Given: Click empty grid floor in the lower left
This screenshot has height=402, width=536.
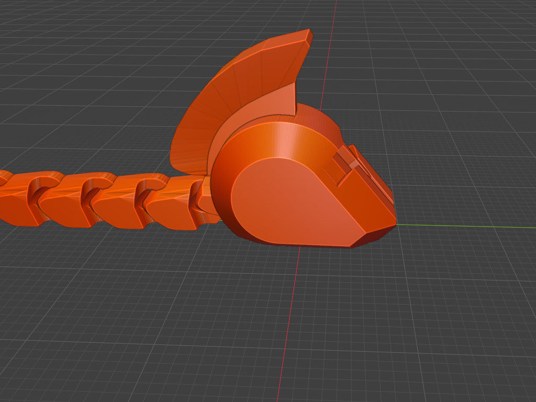Looking at the screenshot, I should tap(103, 325).
